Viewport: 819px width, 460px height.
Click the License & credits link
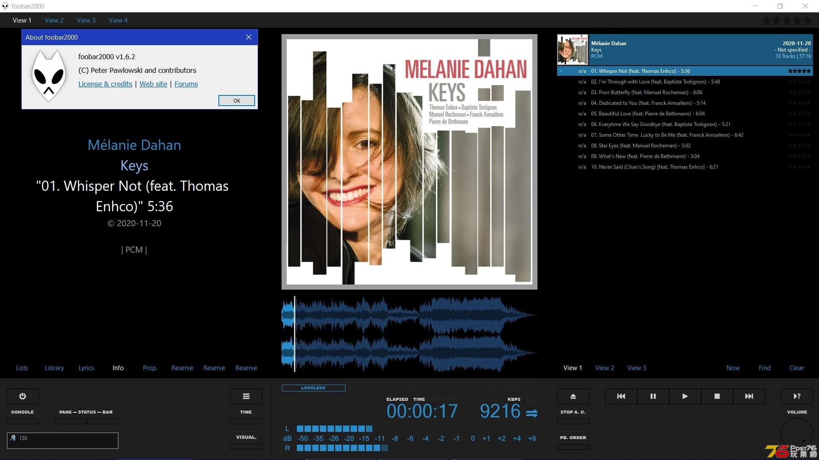tap(105, 83)
